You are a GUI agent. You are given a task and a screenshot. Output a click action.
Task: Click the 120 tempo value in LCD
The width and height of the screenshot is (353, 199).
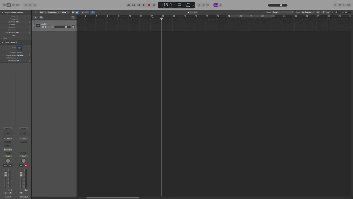coord(179,4)
